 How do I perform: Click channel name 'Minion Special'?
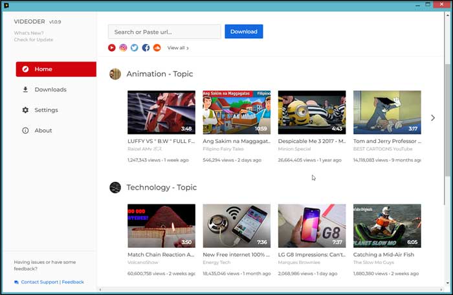pos(294,149)
